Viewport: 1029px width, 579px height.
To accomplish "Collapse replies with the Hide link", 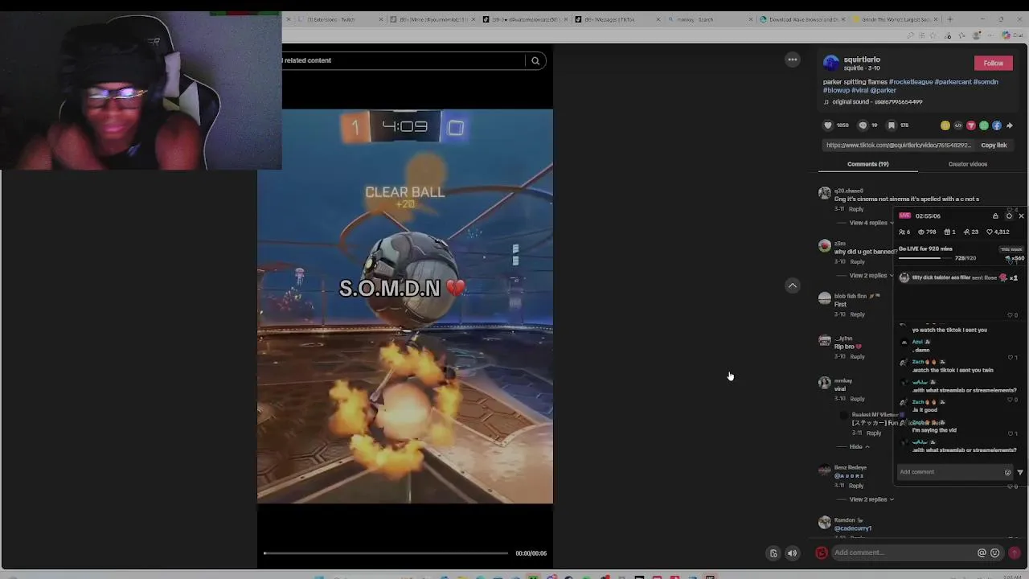I will point(859,446).
